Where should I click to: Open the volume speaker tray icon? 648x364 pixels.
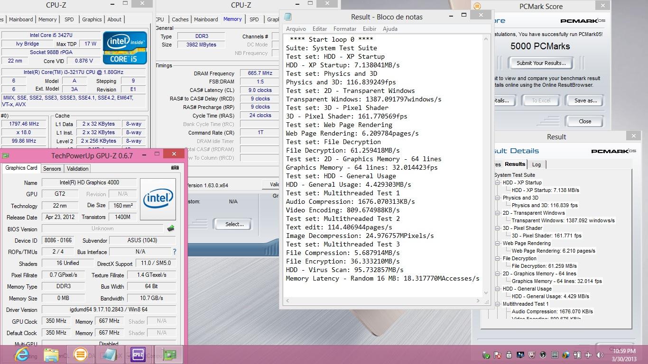[x=600, y=355]
